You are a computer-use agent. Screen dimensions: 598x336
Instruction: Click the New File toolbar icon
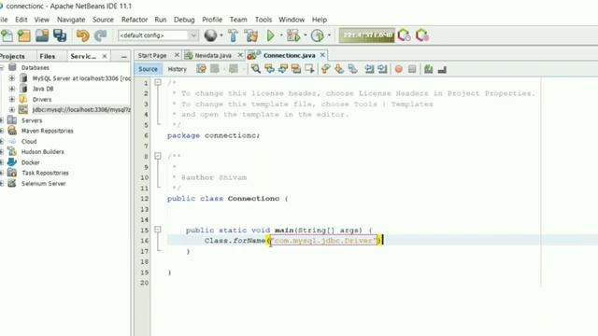7,35
